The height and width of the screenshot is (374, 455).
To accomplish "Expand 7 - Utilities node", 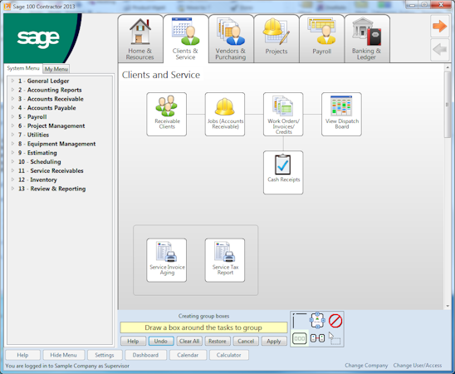I will point(12,135).
